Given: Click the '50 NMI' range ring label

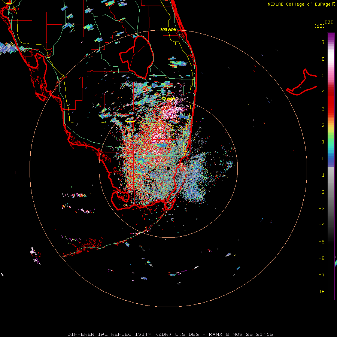Looking at the screenshot, I should point(168,99).
